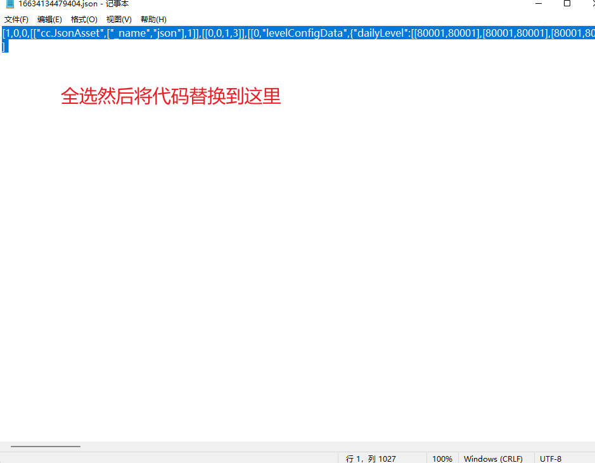Image resolution: width=595 pixels, height=463 pixels.
Task: Click the UTF-8 encoding indicator
Action: pyautogui.click(x=551, y=459)
